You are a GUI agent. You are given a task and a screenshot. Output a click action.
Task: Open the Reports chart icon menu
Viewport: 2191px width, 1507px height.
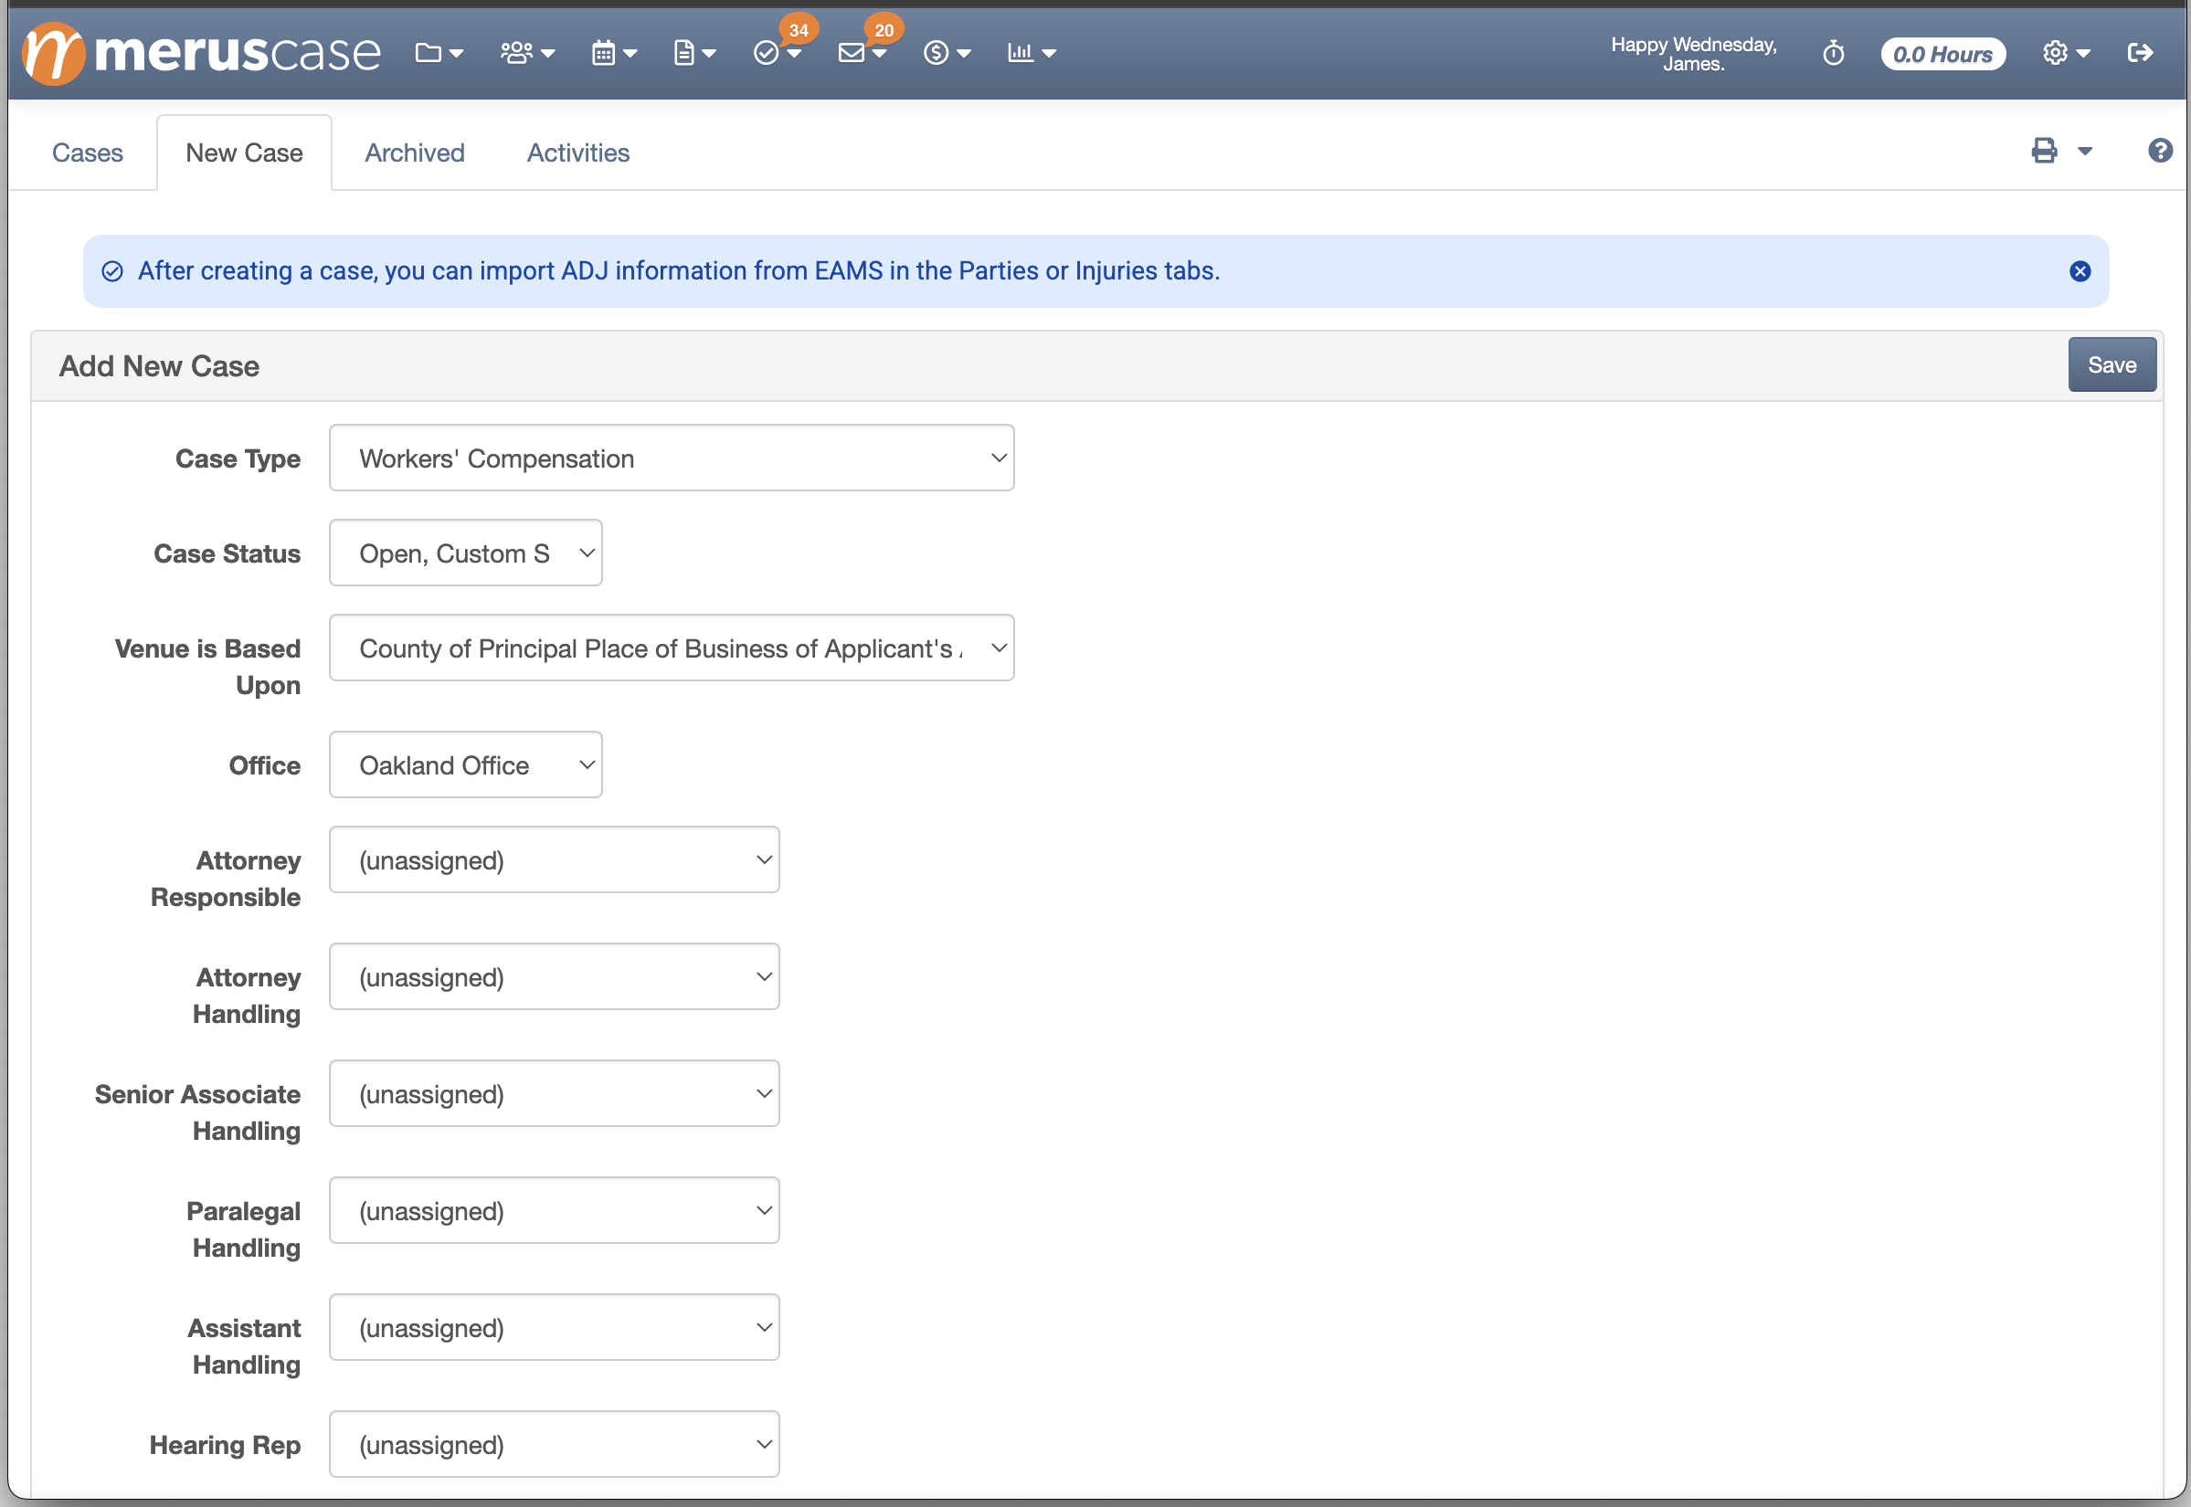[x=1032, y=53]
